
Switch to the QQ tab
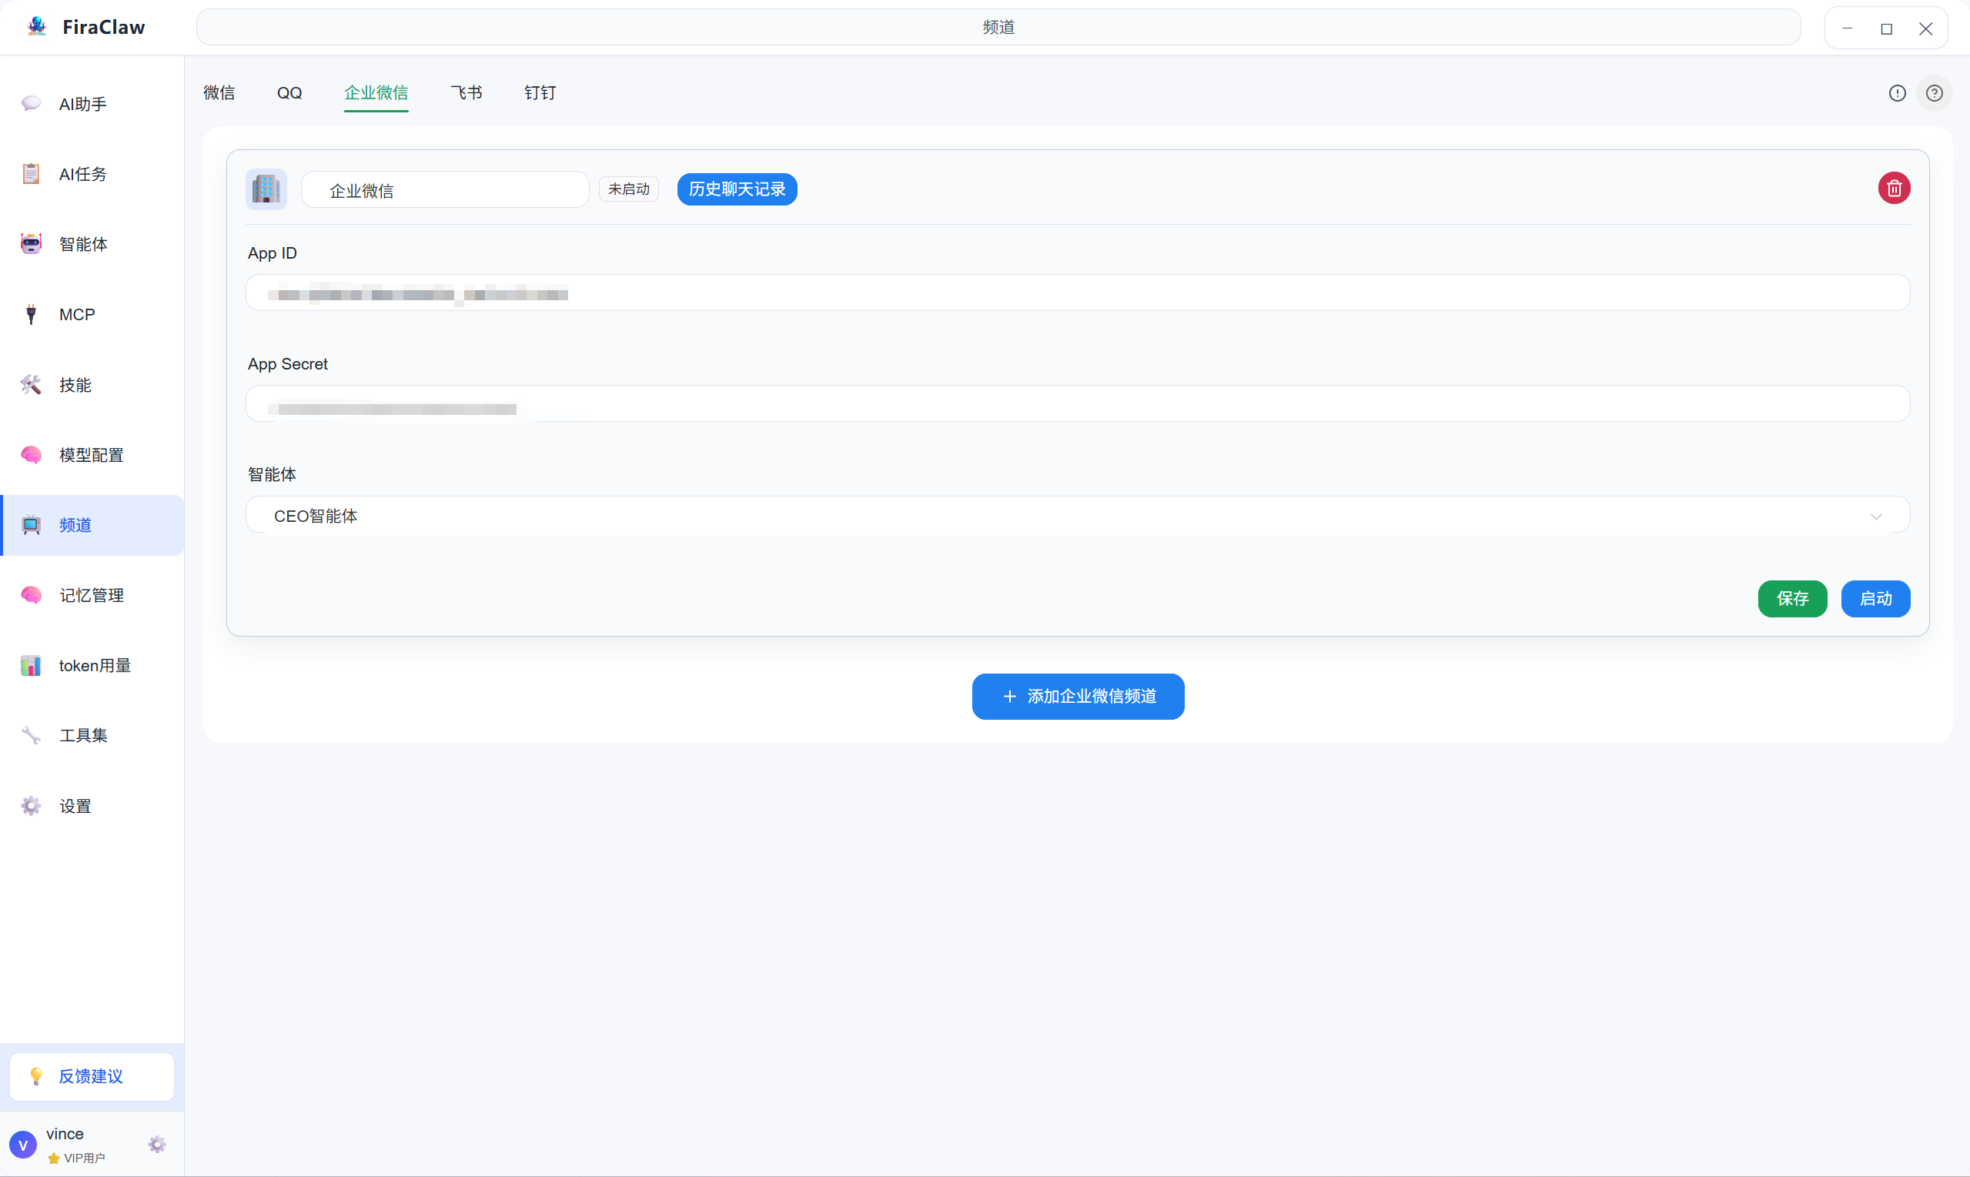click(x=289, y=93)
